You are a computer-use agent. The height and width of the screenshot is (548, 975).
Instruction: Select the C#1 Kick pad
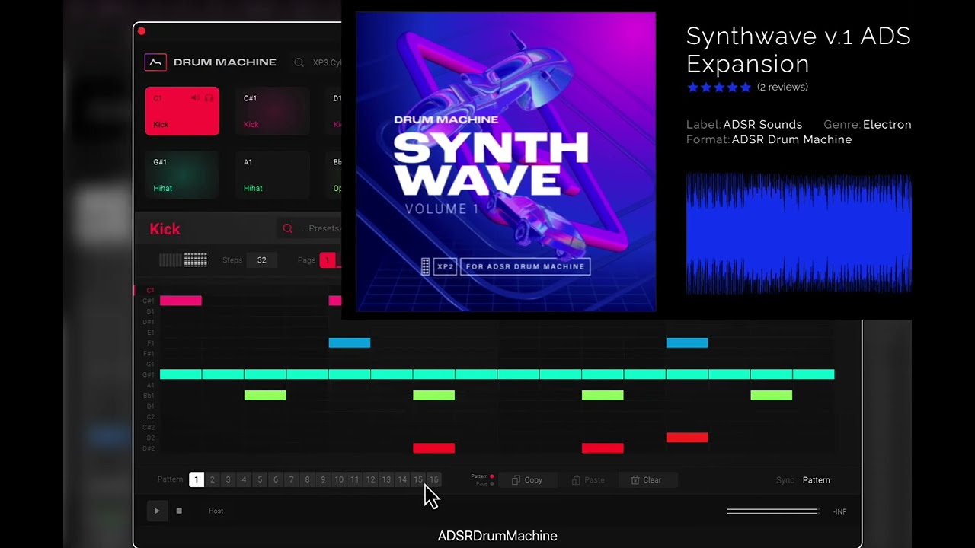(x=272, y=111)
